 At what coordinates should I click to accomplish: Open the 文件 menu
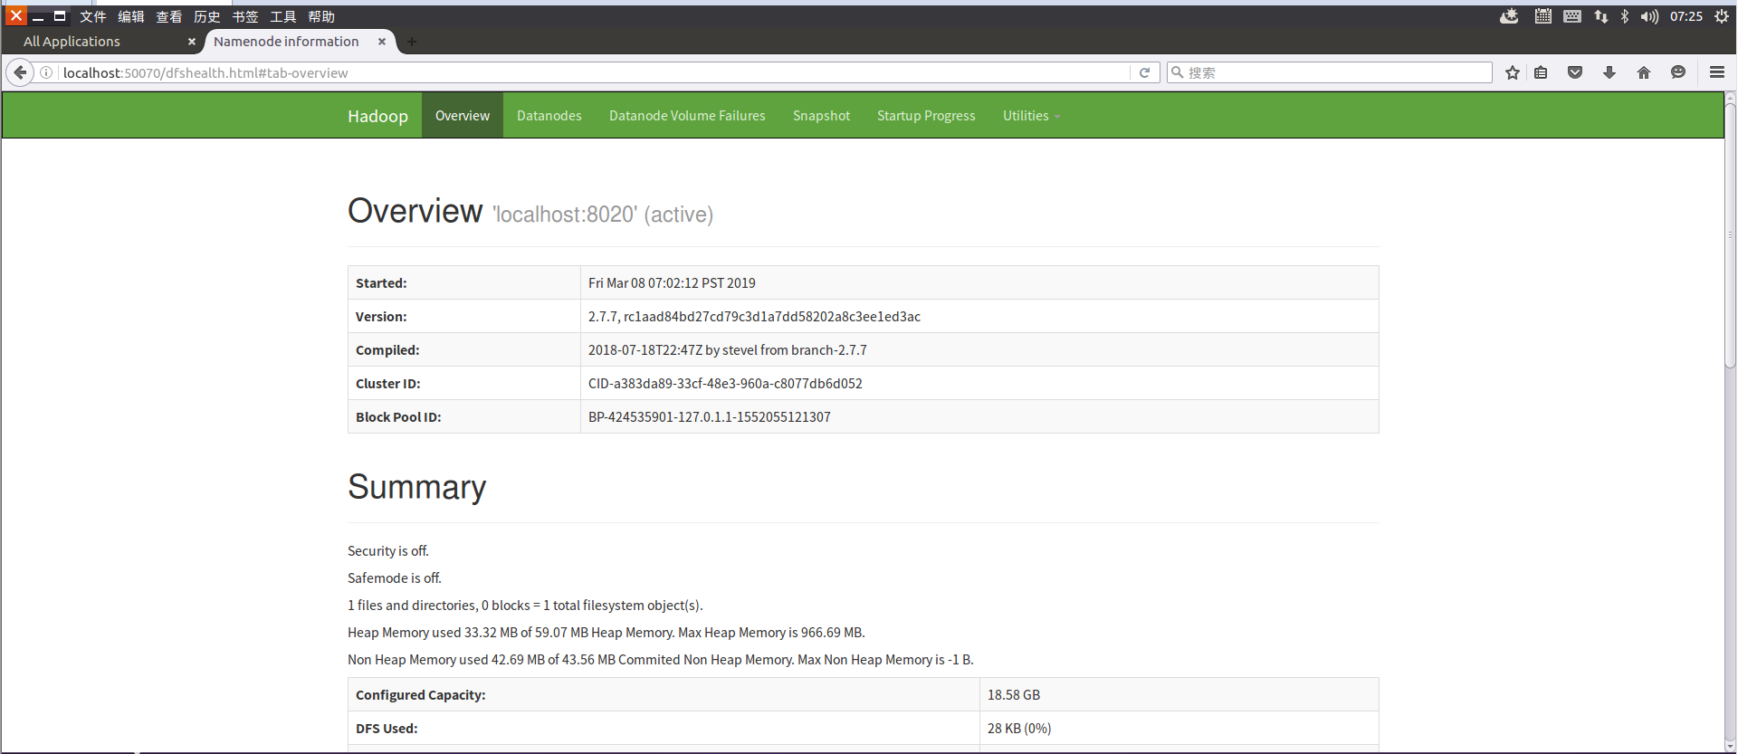coord(93,16)
